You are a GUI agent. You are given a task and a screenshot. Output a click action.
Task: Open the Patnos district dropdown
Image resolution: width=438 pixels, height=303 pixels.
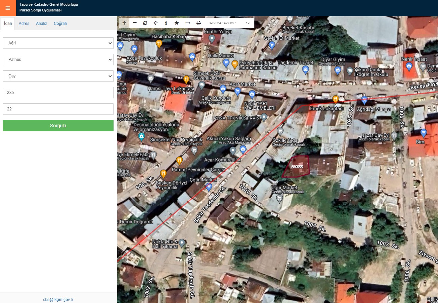pos(58,60)
